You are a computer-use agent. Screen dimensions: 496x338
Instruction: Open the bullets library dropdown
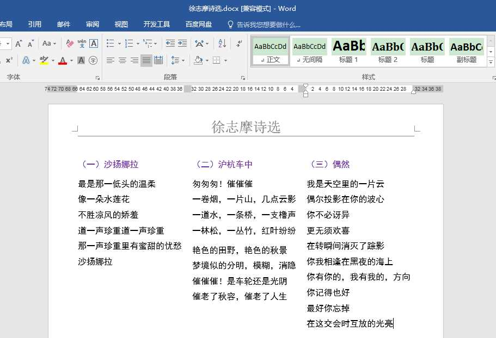click(x=119, y=43)
